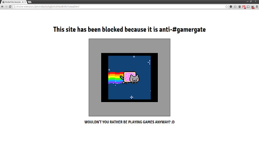Select the Blocked Site tab

13,2
